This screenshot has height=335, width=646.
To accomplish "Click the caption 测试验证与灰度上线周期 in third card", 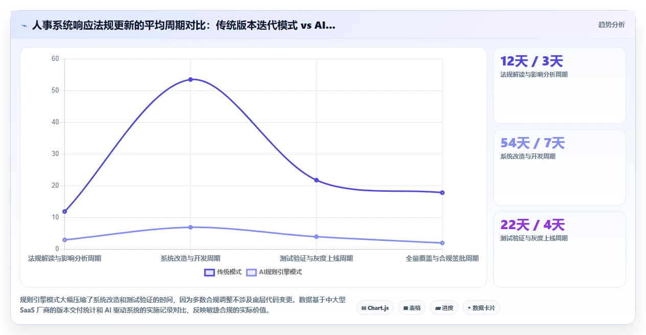I will [534, 238].
